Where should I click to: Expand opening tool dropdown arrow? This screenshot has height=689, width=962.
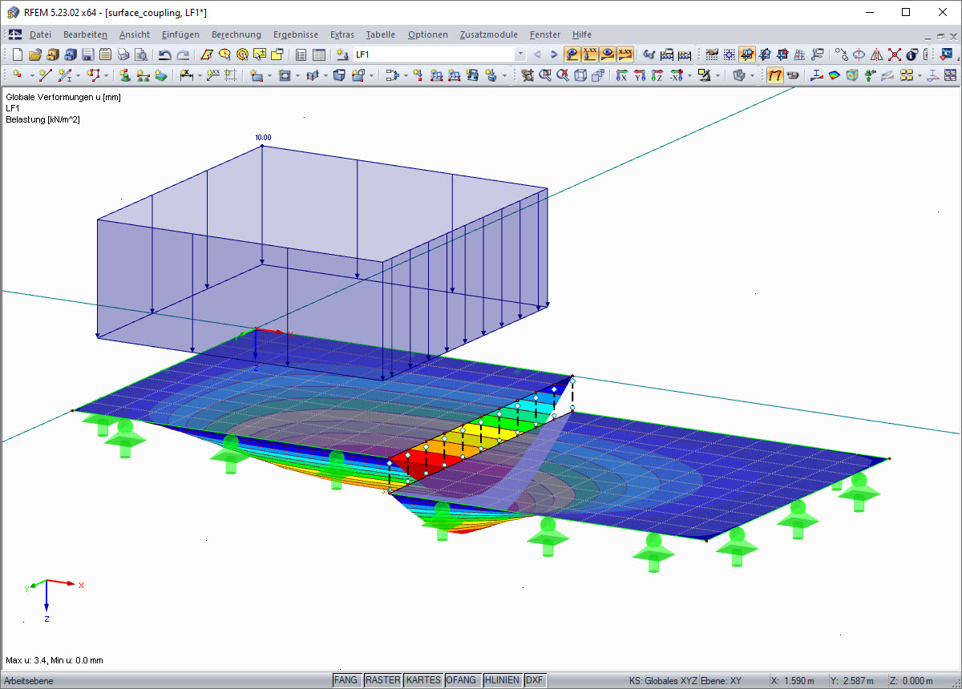pos(297,75)
